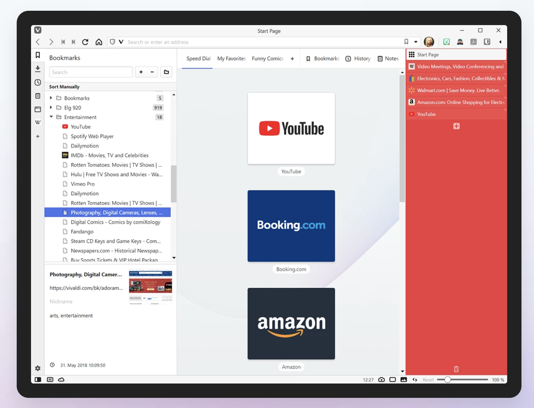Take a page capture with the camera icon
534x408 pixels.
click(x=382, y=379)
